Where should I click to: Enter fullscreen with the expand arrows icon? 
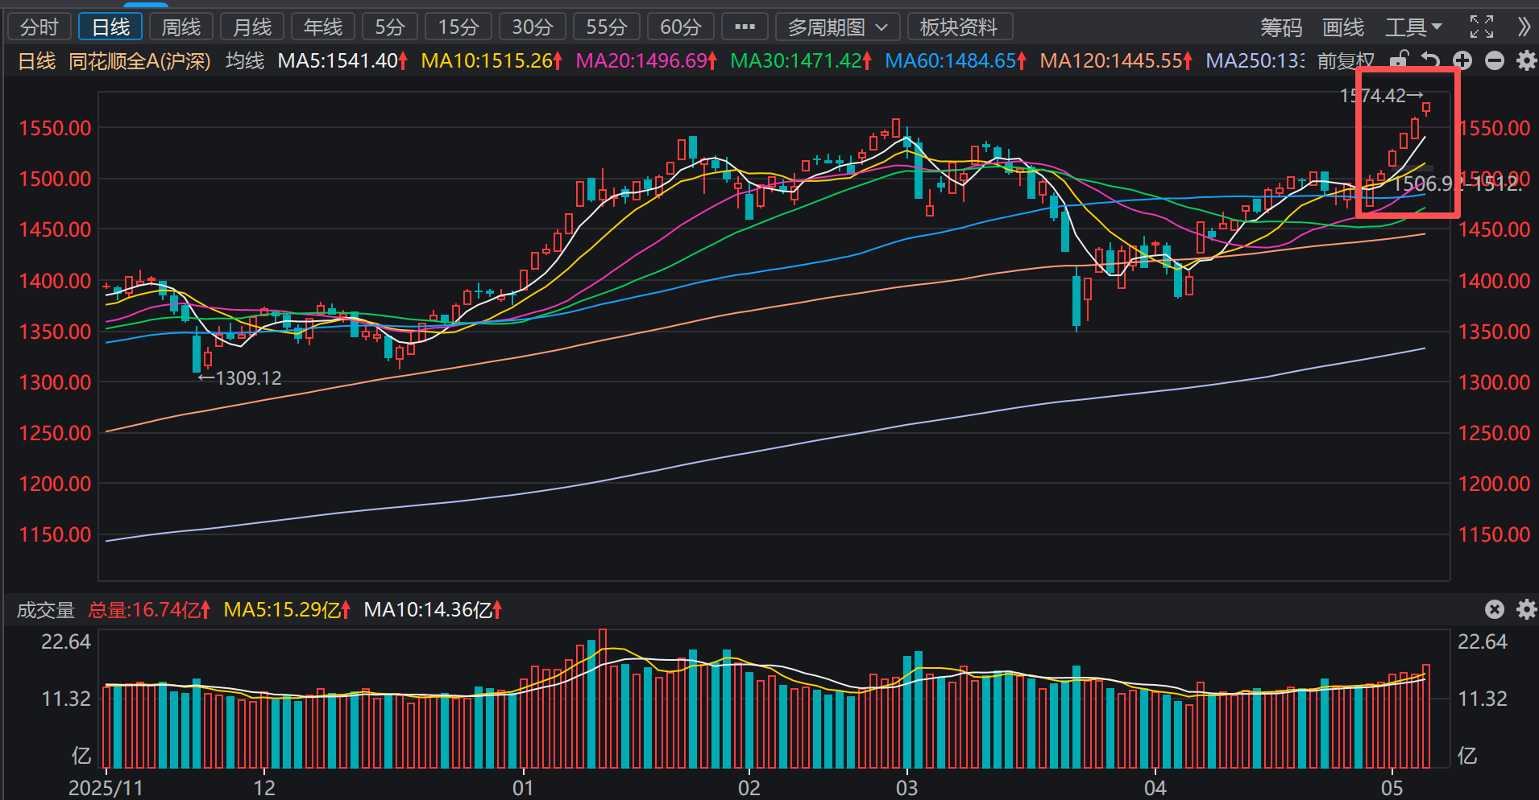[1482, 27]
